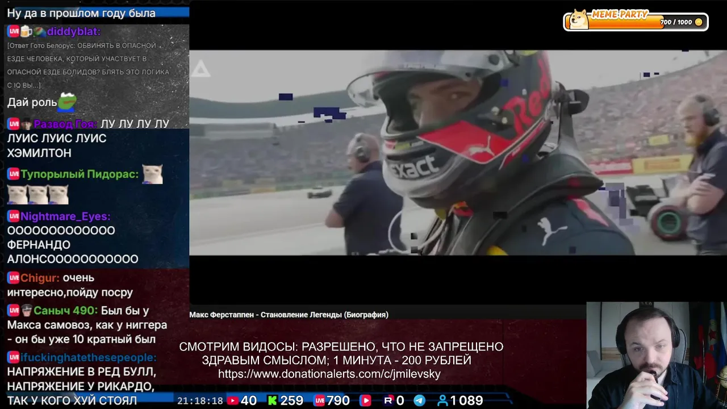Click the '700 / 1000' counter text

(x=676, y=22)
